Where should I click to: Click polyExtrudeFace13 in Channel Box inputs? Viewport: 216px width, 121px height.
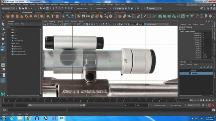click(x=188, y=31)
